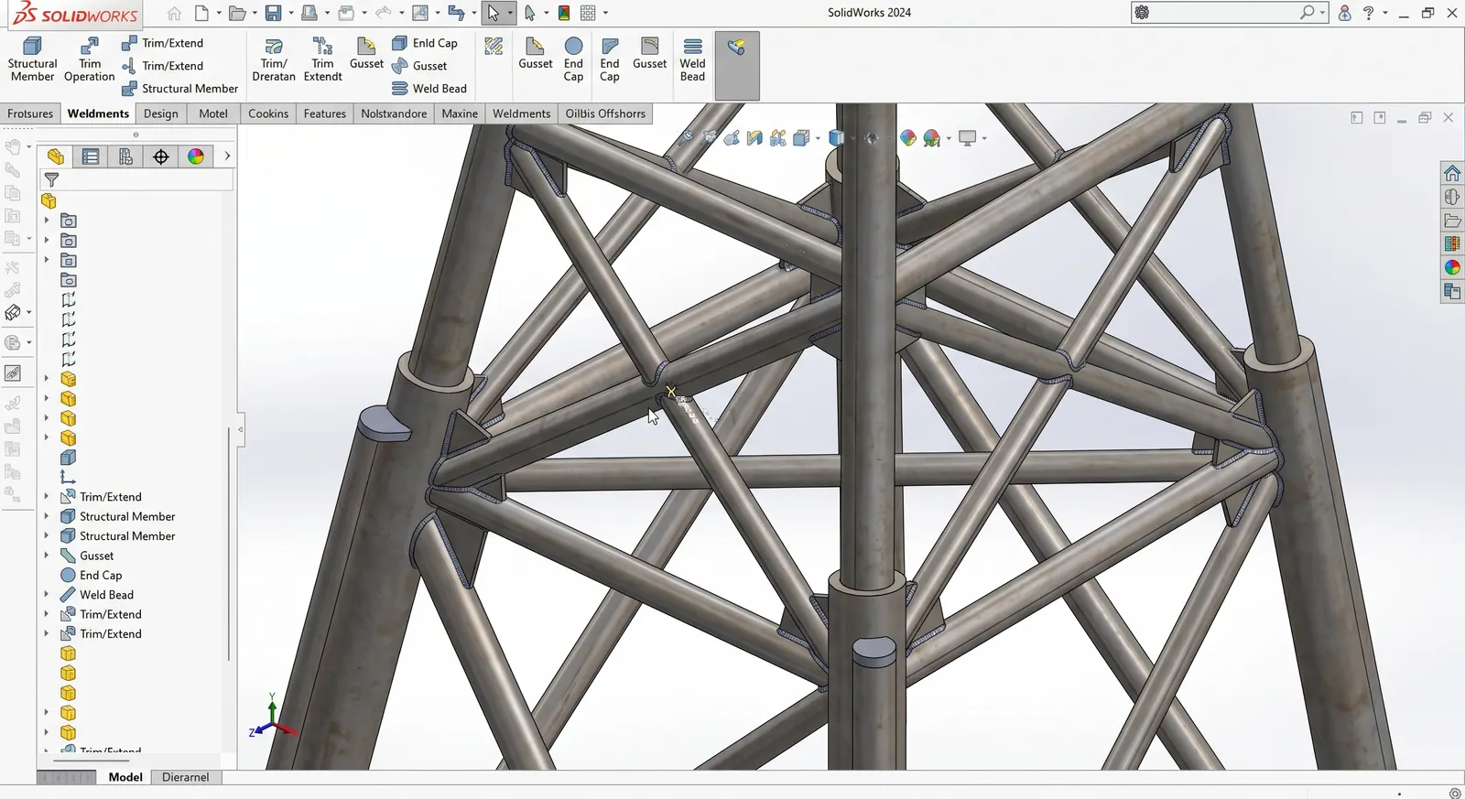1465x799 pixels.
Task: Expand the first Structural Member tree node
Action: click(47, 516)
